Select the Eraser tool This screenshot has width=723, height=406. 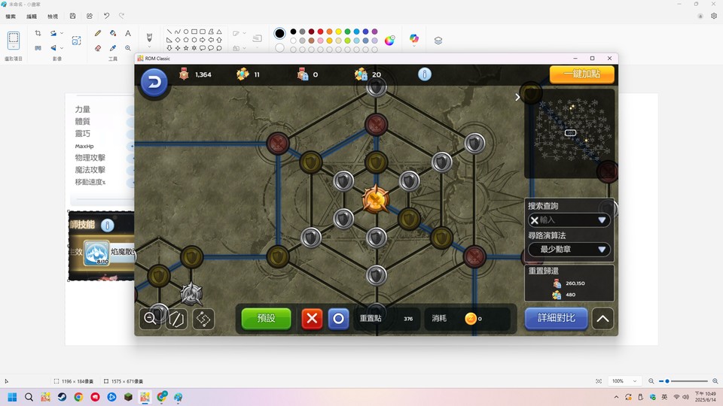click(98, 48)
